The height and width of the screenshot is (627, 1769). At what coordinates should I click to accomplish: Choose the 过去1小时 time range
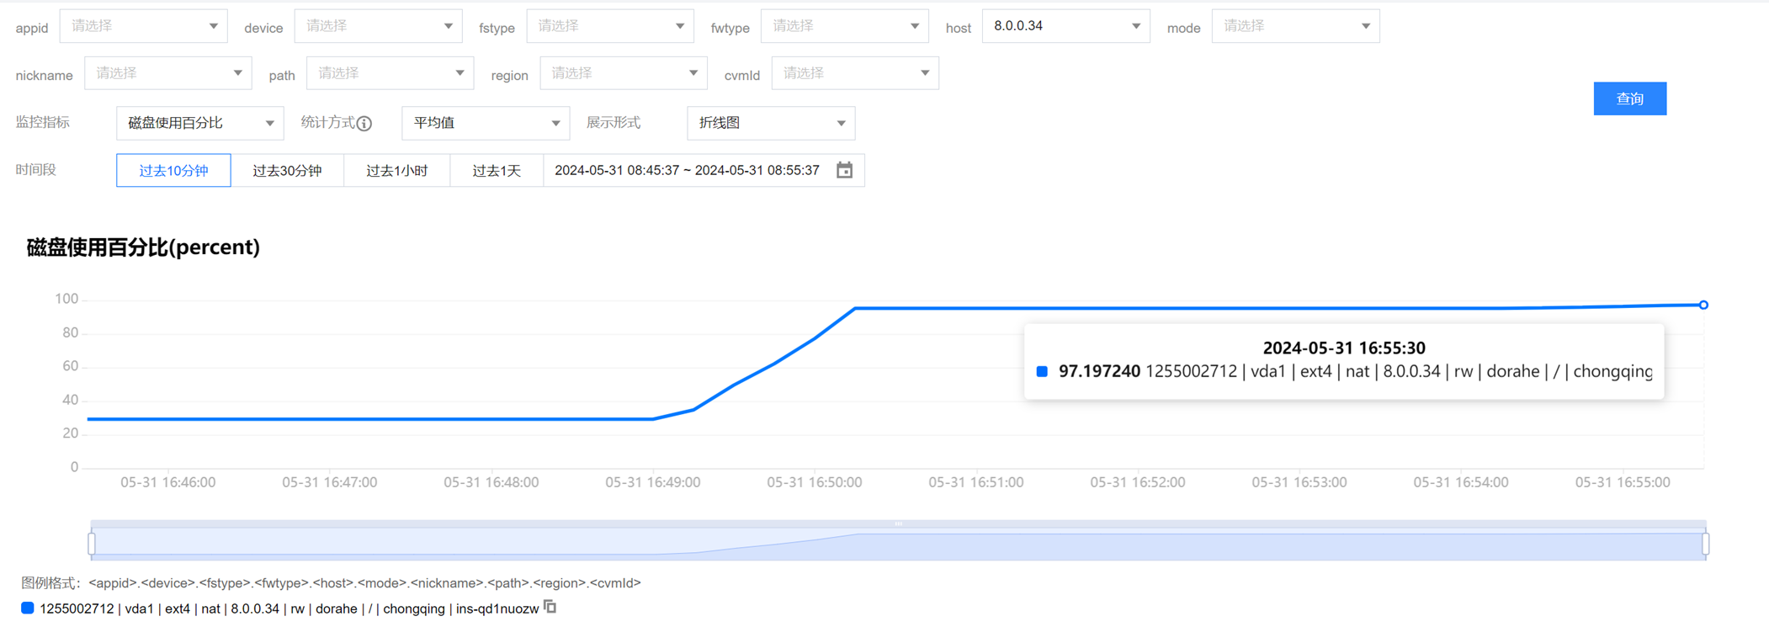pyautogui.click(x=396, y=171)
